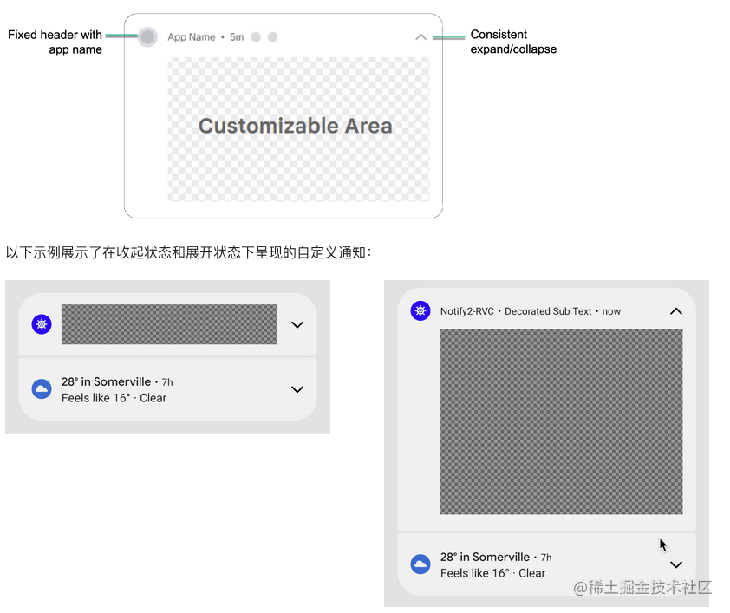
Task: Click the weather cloud icon in the left panel
Action: point(42,388)
